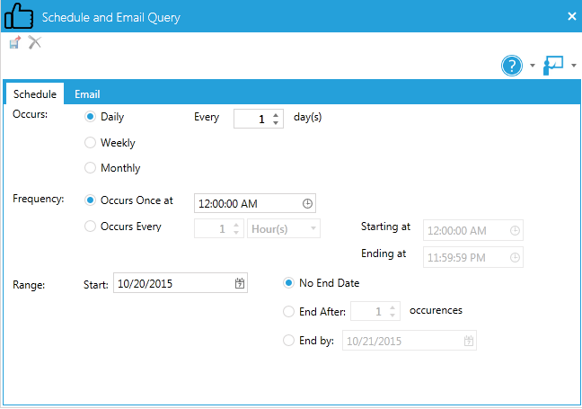Decrease the End After occurrences value

point(392,315)
